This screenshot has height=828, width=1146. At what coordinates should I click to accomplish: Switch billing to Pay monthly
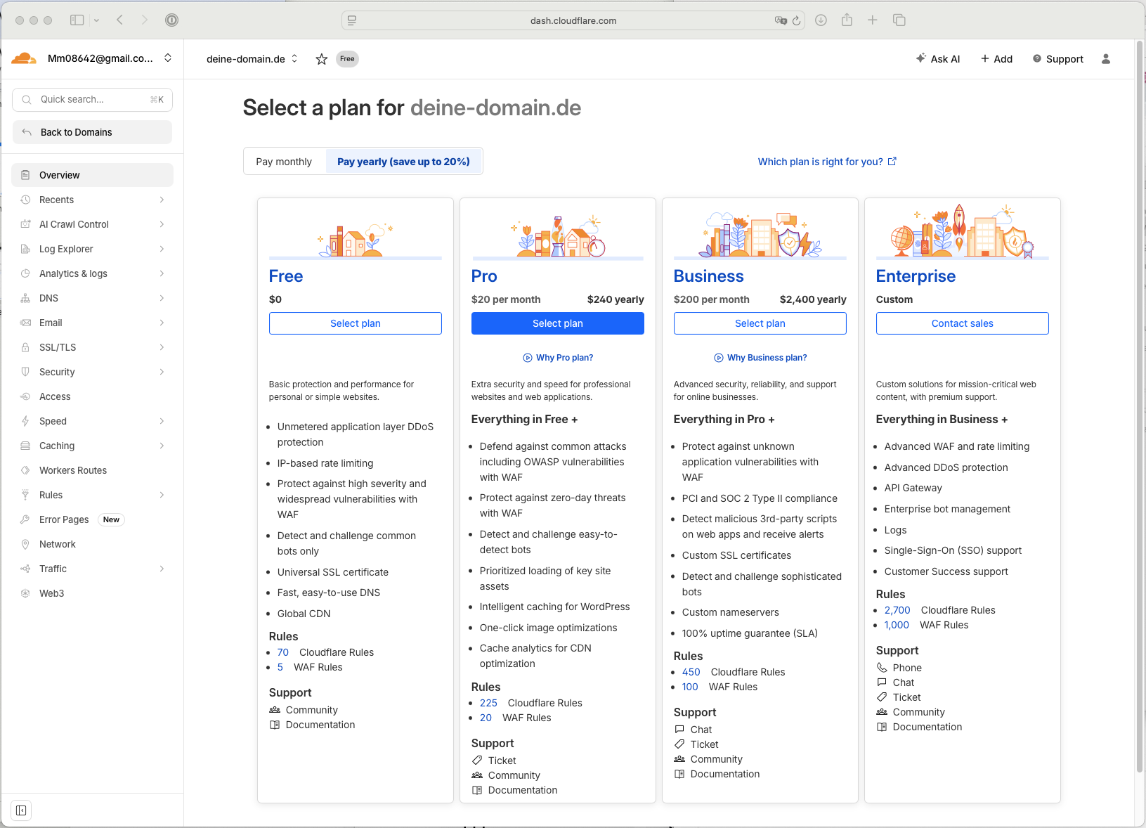284,162
